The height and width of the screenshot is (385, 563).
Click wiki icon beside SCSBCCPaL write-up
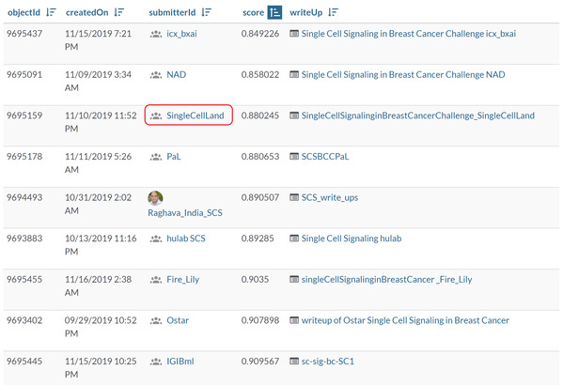(x=294, y=157)
